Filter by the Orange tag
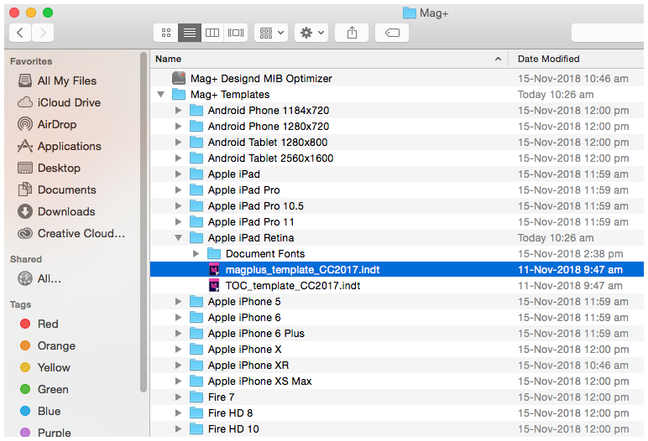This screenshot has height=441, width=648. point(48,345)
